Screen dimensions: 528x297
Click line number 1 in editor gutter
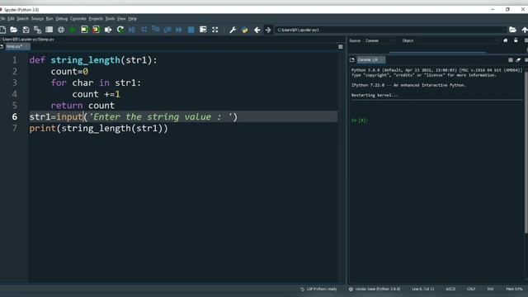pyautogui.click(x=15, y=60)
